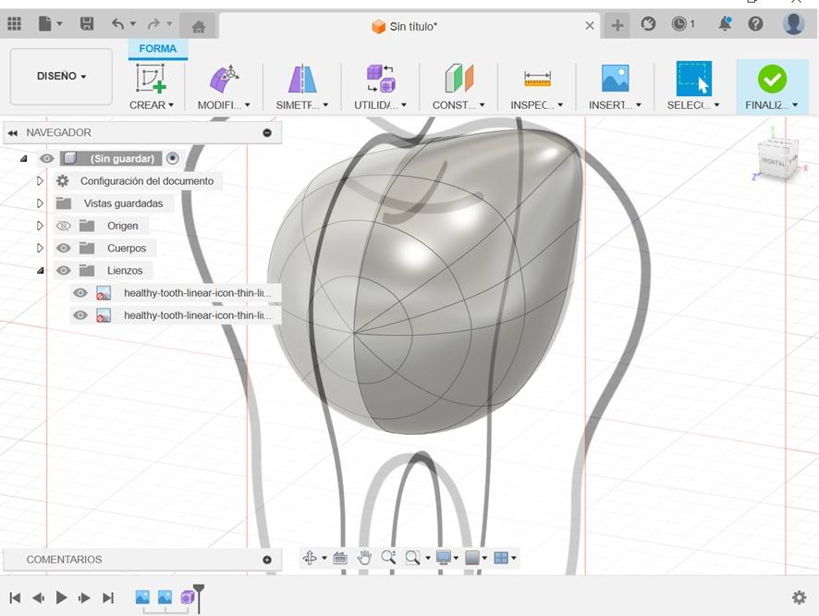Play the timeline
The image size is (819, 616).
pyautogui.click(x=61, y=598)
